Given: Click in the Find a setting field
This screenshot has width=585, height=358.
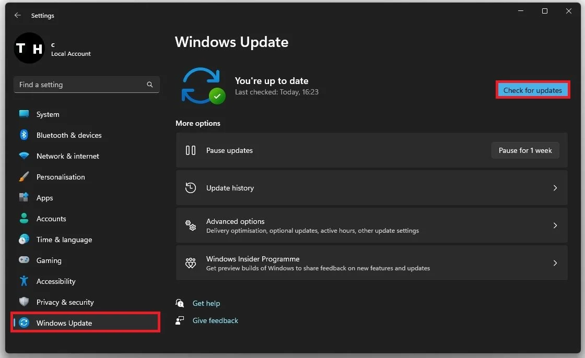Looking at the screenshot, I should (x=87, y=85).
